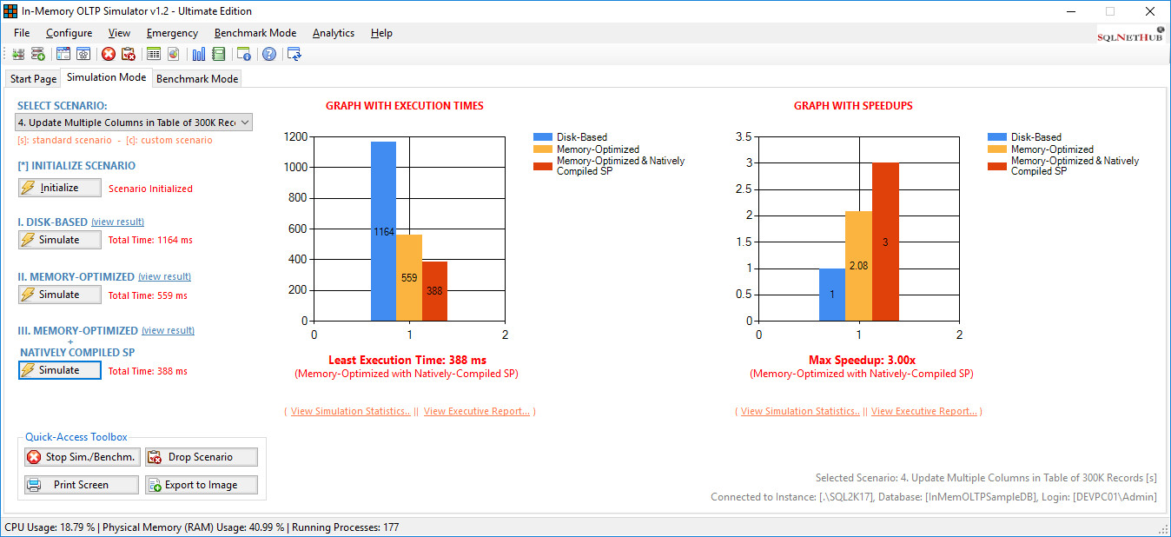1171x537 pixels.
Task: Click the red X stop toolbar icon
Action: pyautogui.click(x=109, y=54)
